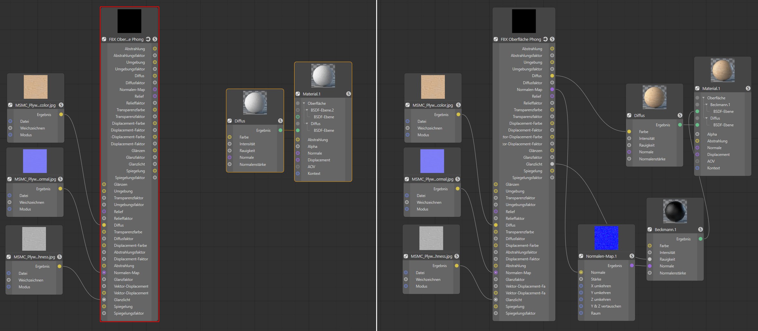The height and width of the screenshot is (331, 758).
Task: Collapse Oberfläche in Material.1 node containing BSDF-Ebene.2
Action: (304, 103)
